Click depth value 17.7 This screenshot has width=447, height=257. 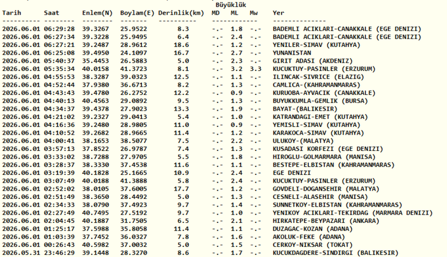pyautogui.click(x=181, y=189)
